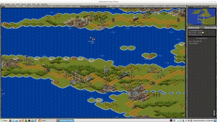Select the aircraft parked by the forest, map center

click(x=106, y=70)
